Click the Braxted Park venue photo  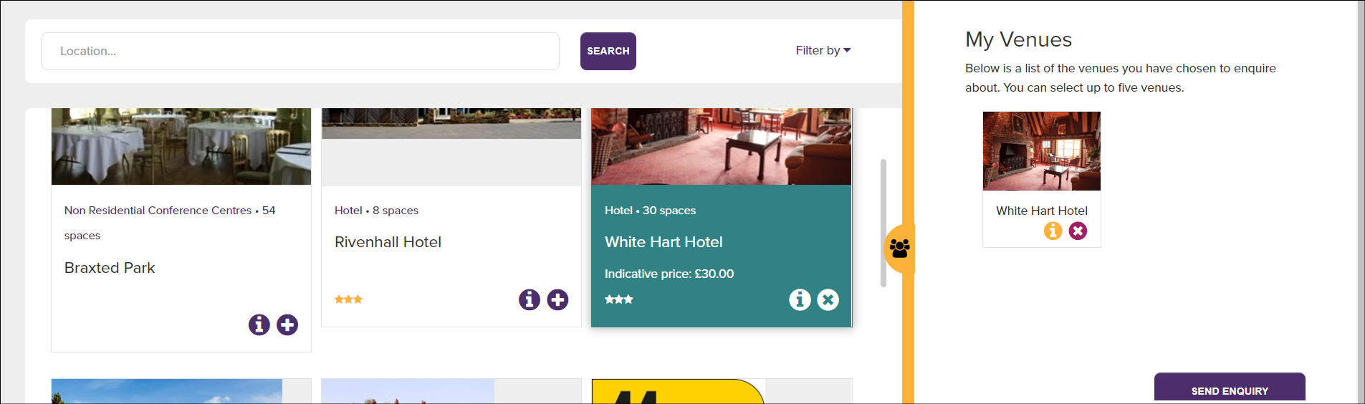click(181, 146)
